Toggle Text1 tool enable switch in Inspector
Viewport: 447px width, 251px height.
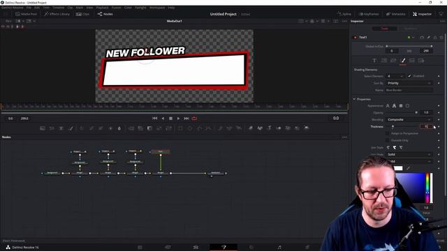pos(356,37)
